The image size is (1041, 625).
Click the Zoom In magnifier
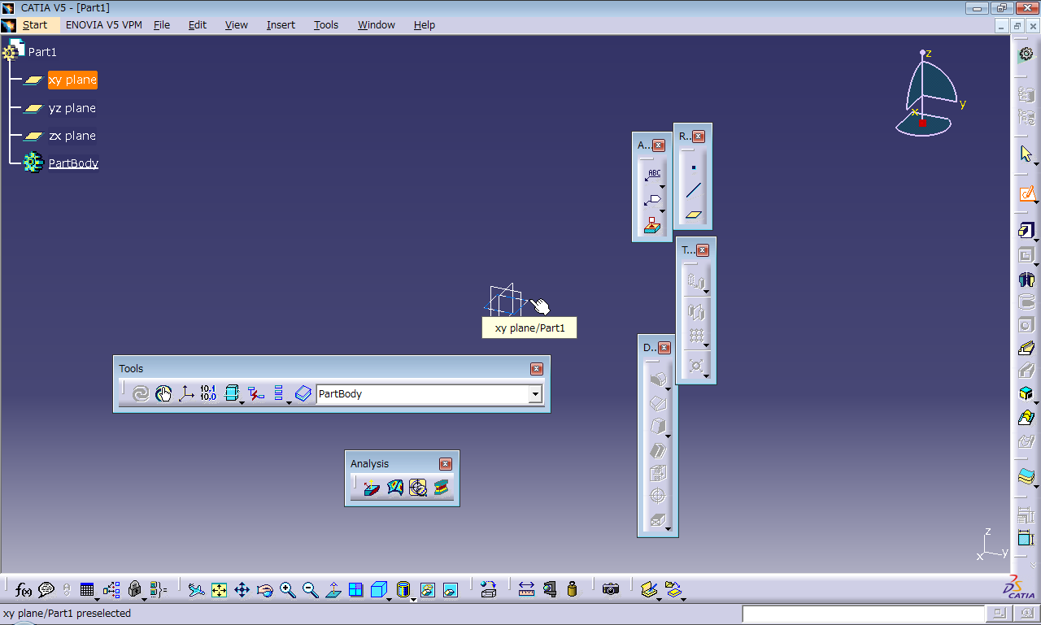(x=287, y=590)
